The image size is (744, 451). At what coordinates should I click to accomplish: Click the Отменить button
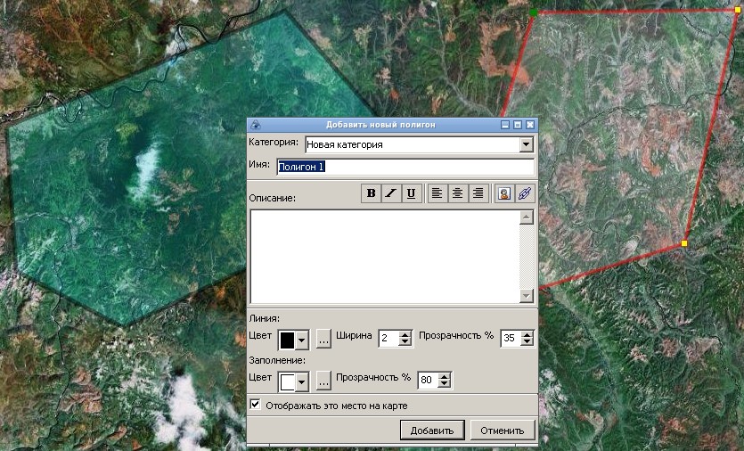tap(503, 430)
